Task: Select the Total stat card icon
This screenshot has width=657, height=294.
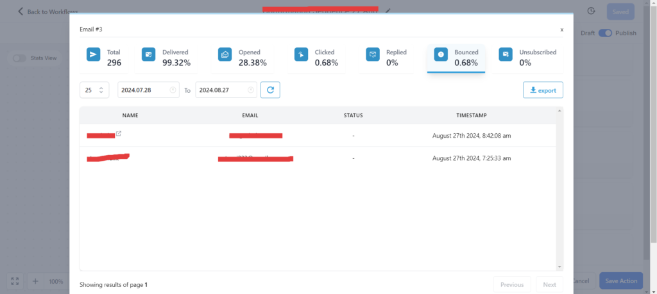Action: coord(94,54)
